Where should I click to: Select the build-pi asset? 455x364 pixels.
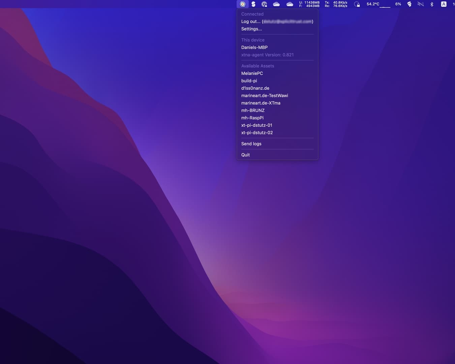pos(277,81)
